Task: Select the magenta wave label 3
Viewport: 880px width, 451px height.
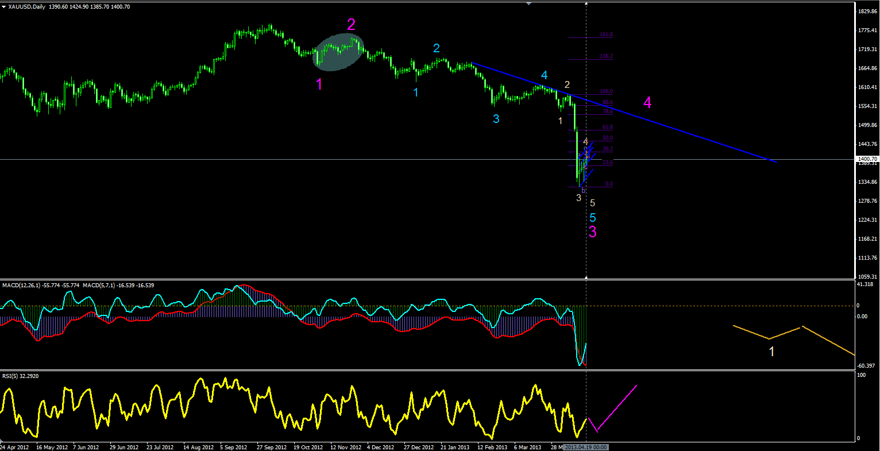Action: [x=592, y=232]
